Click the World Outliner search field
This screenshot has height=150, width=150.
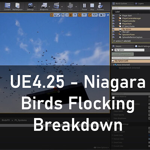tap(131, 8)
